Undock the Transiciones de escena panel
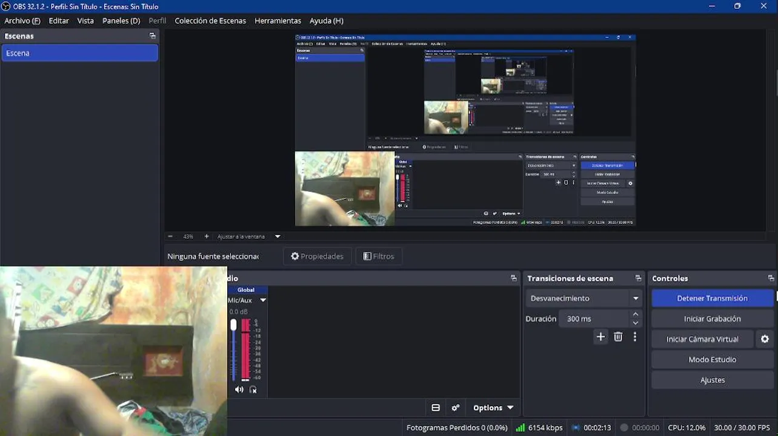This screenshot has width=778, height=436. coord(638,279)
